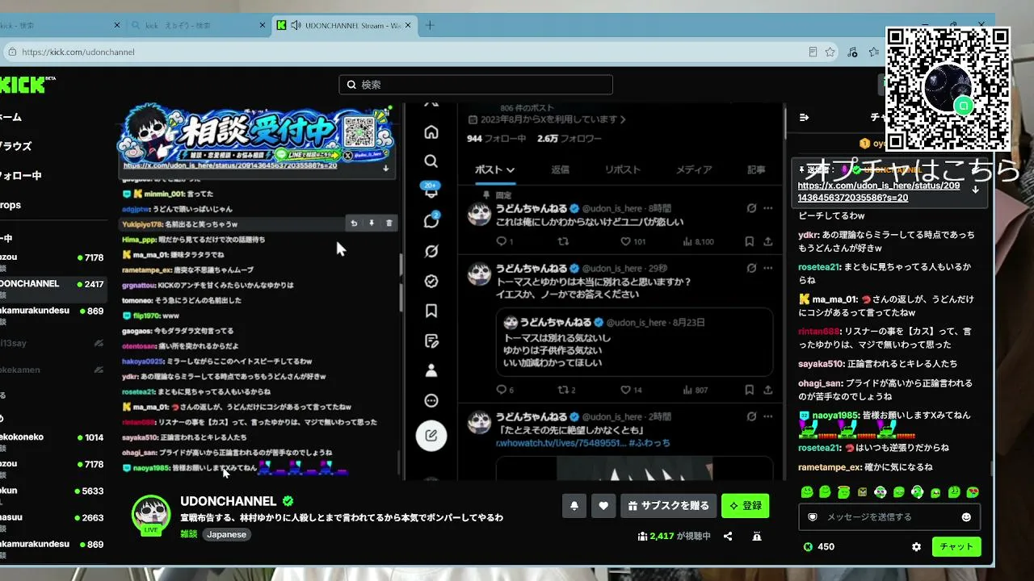The width and height of the screenshot is (1034, 581).
Task: Share the pinned ユニバ post
Action: [x=767, y=241]
